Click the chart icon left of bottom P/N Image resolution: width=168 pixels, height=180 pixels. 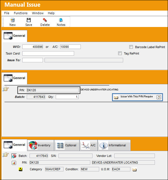tap(14, 163)
